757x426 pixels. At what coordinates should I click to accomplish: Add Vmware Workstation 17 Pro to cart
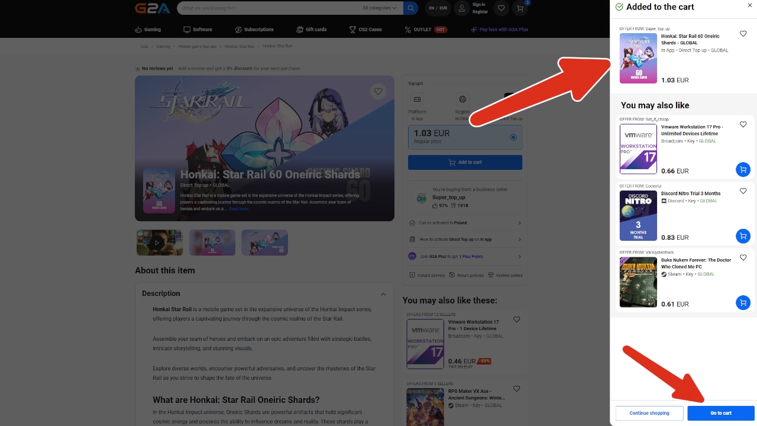point(743,170)
